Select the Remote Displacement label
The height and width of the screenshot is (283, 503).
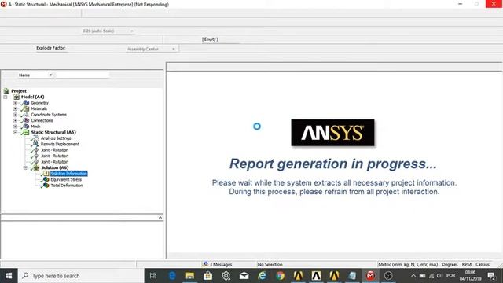coord(60,144)
